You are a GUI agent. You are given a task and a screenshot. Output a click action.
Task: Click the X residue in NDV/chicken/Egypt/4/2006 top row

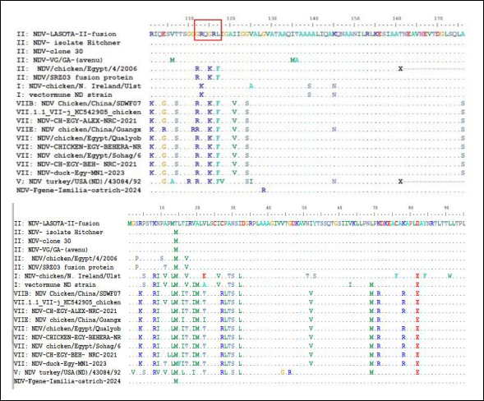click(x=400, y=68)
